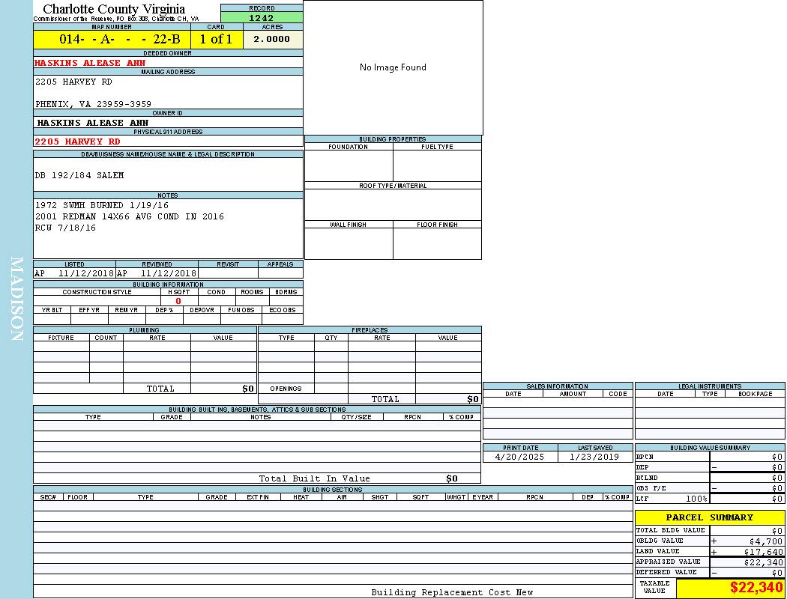Viewport: 787px width, 599px height.
Task: Click the Sales Information header
Action: (557, 386)
